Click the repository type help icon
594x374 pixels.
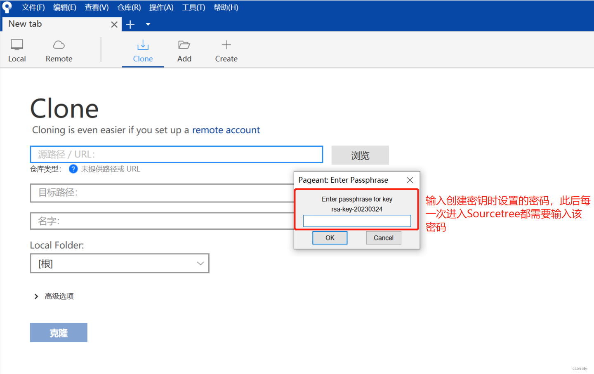click(73, 169)
